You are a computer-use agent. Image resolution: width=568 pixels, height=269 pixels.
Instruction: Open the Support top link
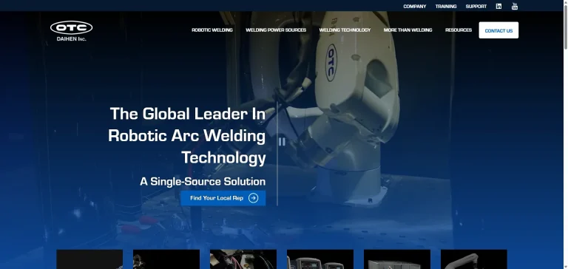point(476,6)
